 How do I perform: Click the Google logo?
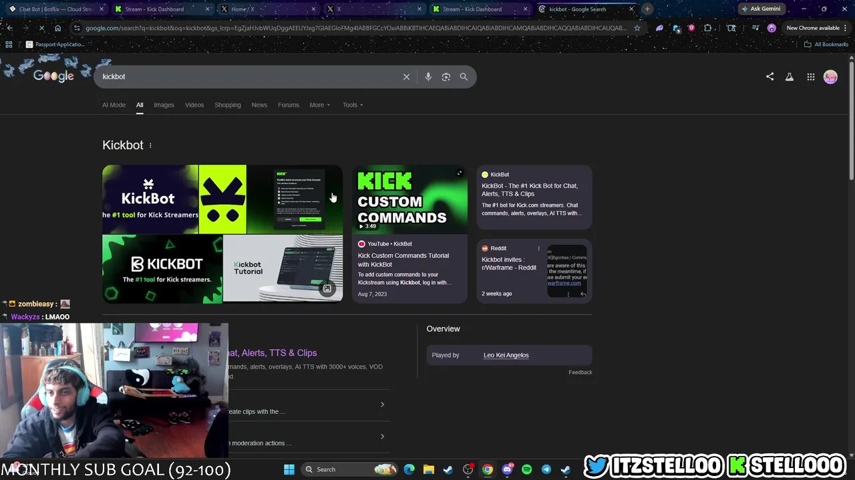53,76
